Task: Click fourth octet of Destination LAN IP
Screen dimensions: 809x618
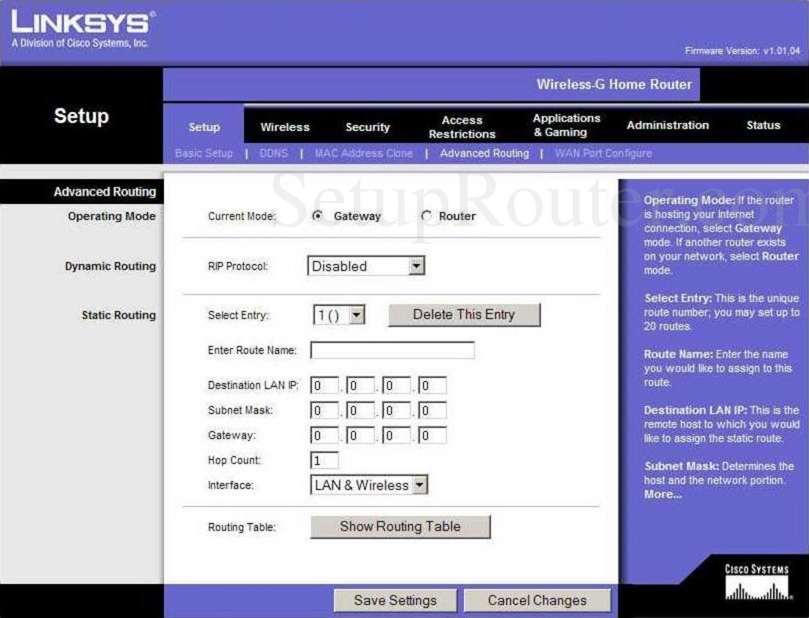Action: tap(432, 386)
